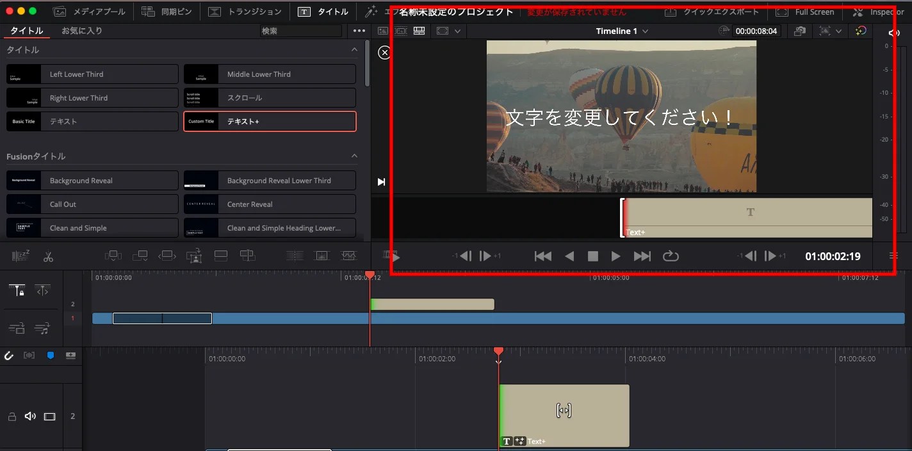912x451 pixels.
Task: Play in reverse
Action: (x=569, y=256)
